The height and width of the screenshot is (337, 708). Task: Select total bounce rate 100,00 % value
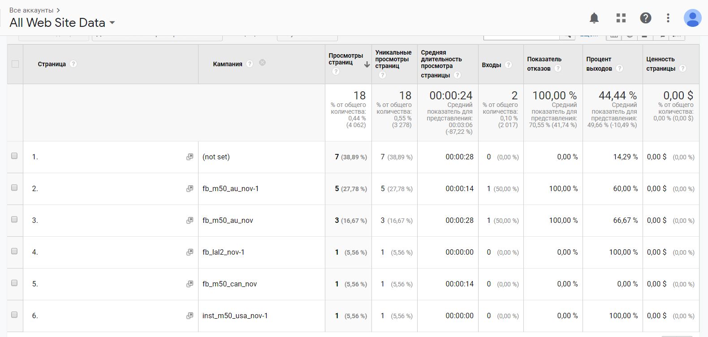point(555,95)
